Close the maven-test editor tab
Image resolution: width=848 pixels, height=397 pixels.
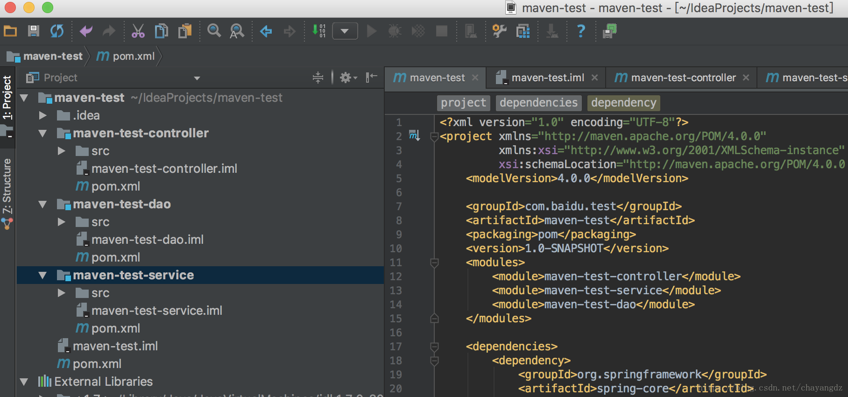pyautogui.click(x=475, y=78)
